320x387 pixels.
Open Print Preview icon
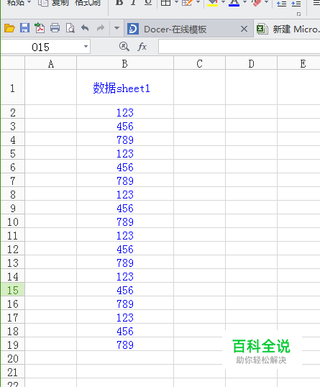click(x=70, y=28)
